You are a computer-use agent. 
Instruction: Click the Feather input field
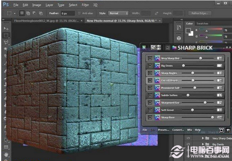click(68, 13)
